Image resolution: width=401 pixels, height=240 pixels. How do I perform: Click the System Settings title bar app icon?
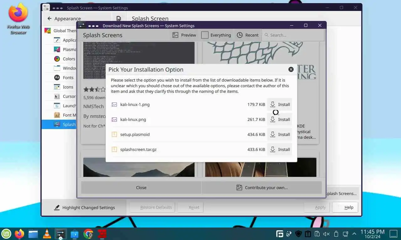[46, 7]
